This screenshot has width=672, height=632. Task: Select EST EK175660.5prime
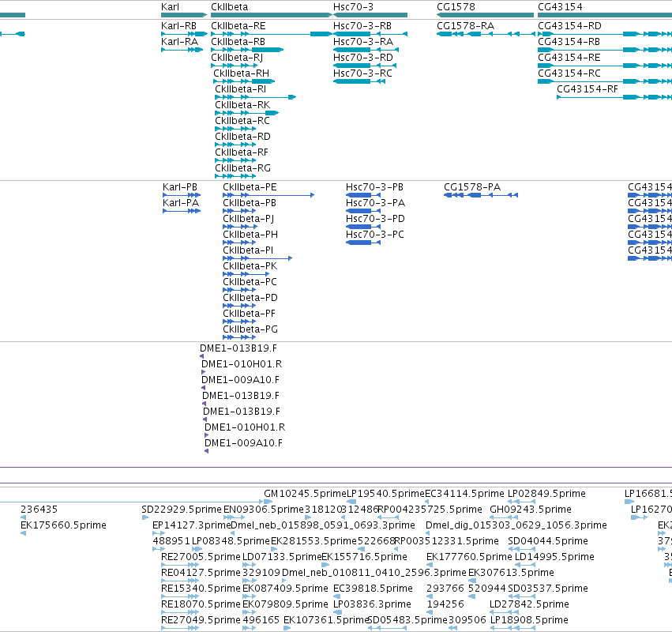(63, 525)
